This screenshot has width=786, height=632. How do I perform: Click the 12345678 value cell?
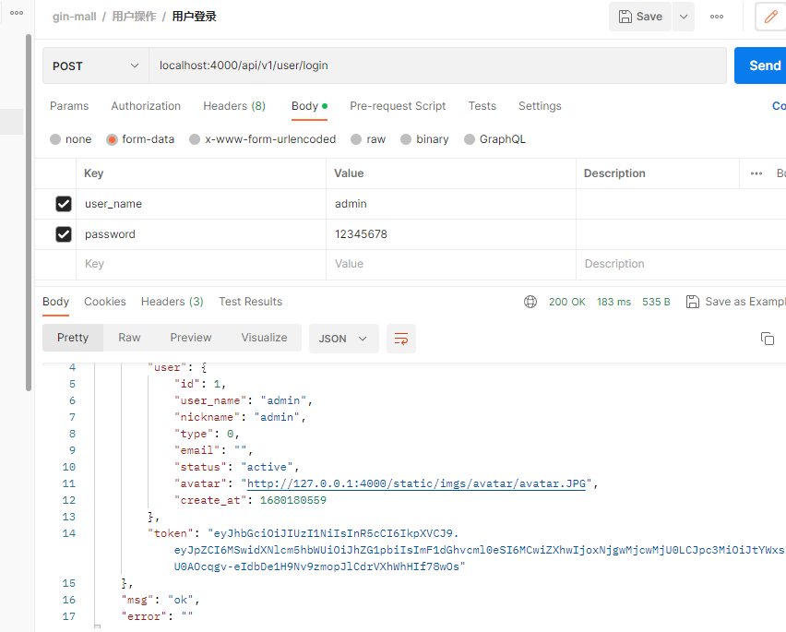click(x=451, y=234)
